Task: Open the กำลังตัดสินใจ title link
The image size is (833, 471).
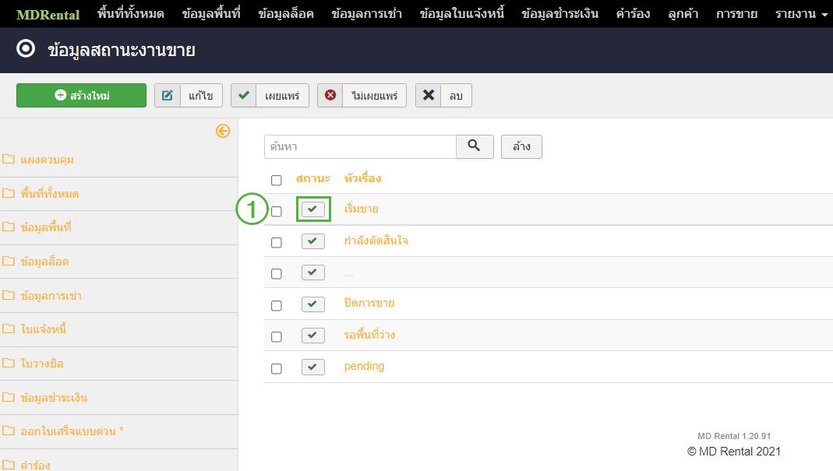Action: (x=376, y=241)
